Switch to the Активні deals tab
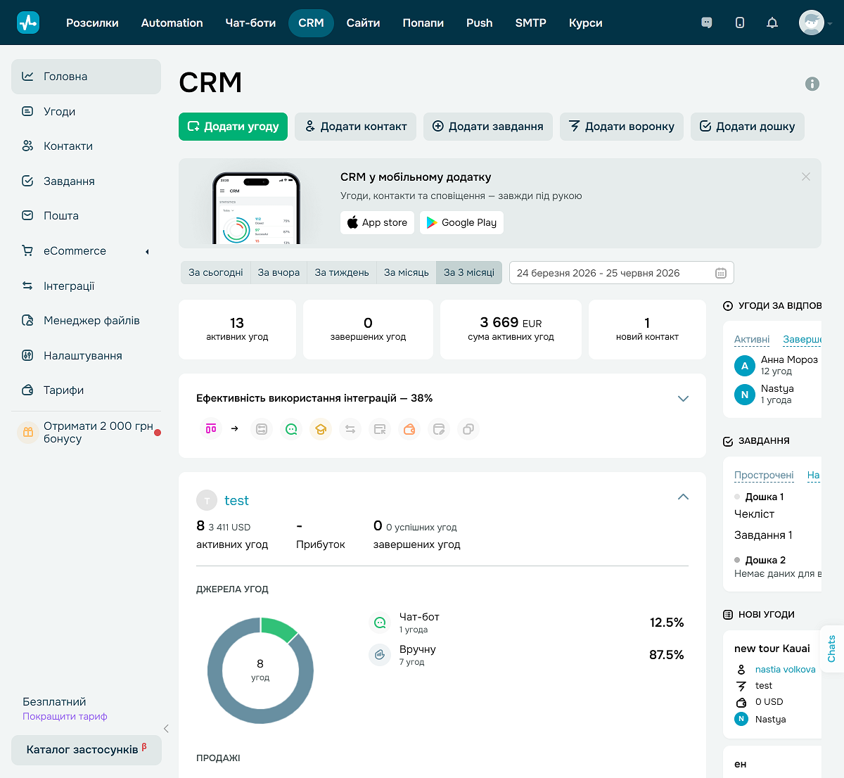 point(752,339)
